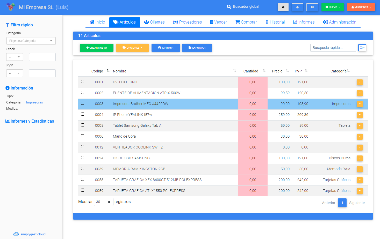Go to the Proveedores tab
This screenshot has height=239, width=380.
pos(187,22)
